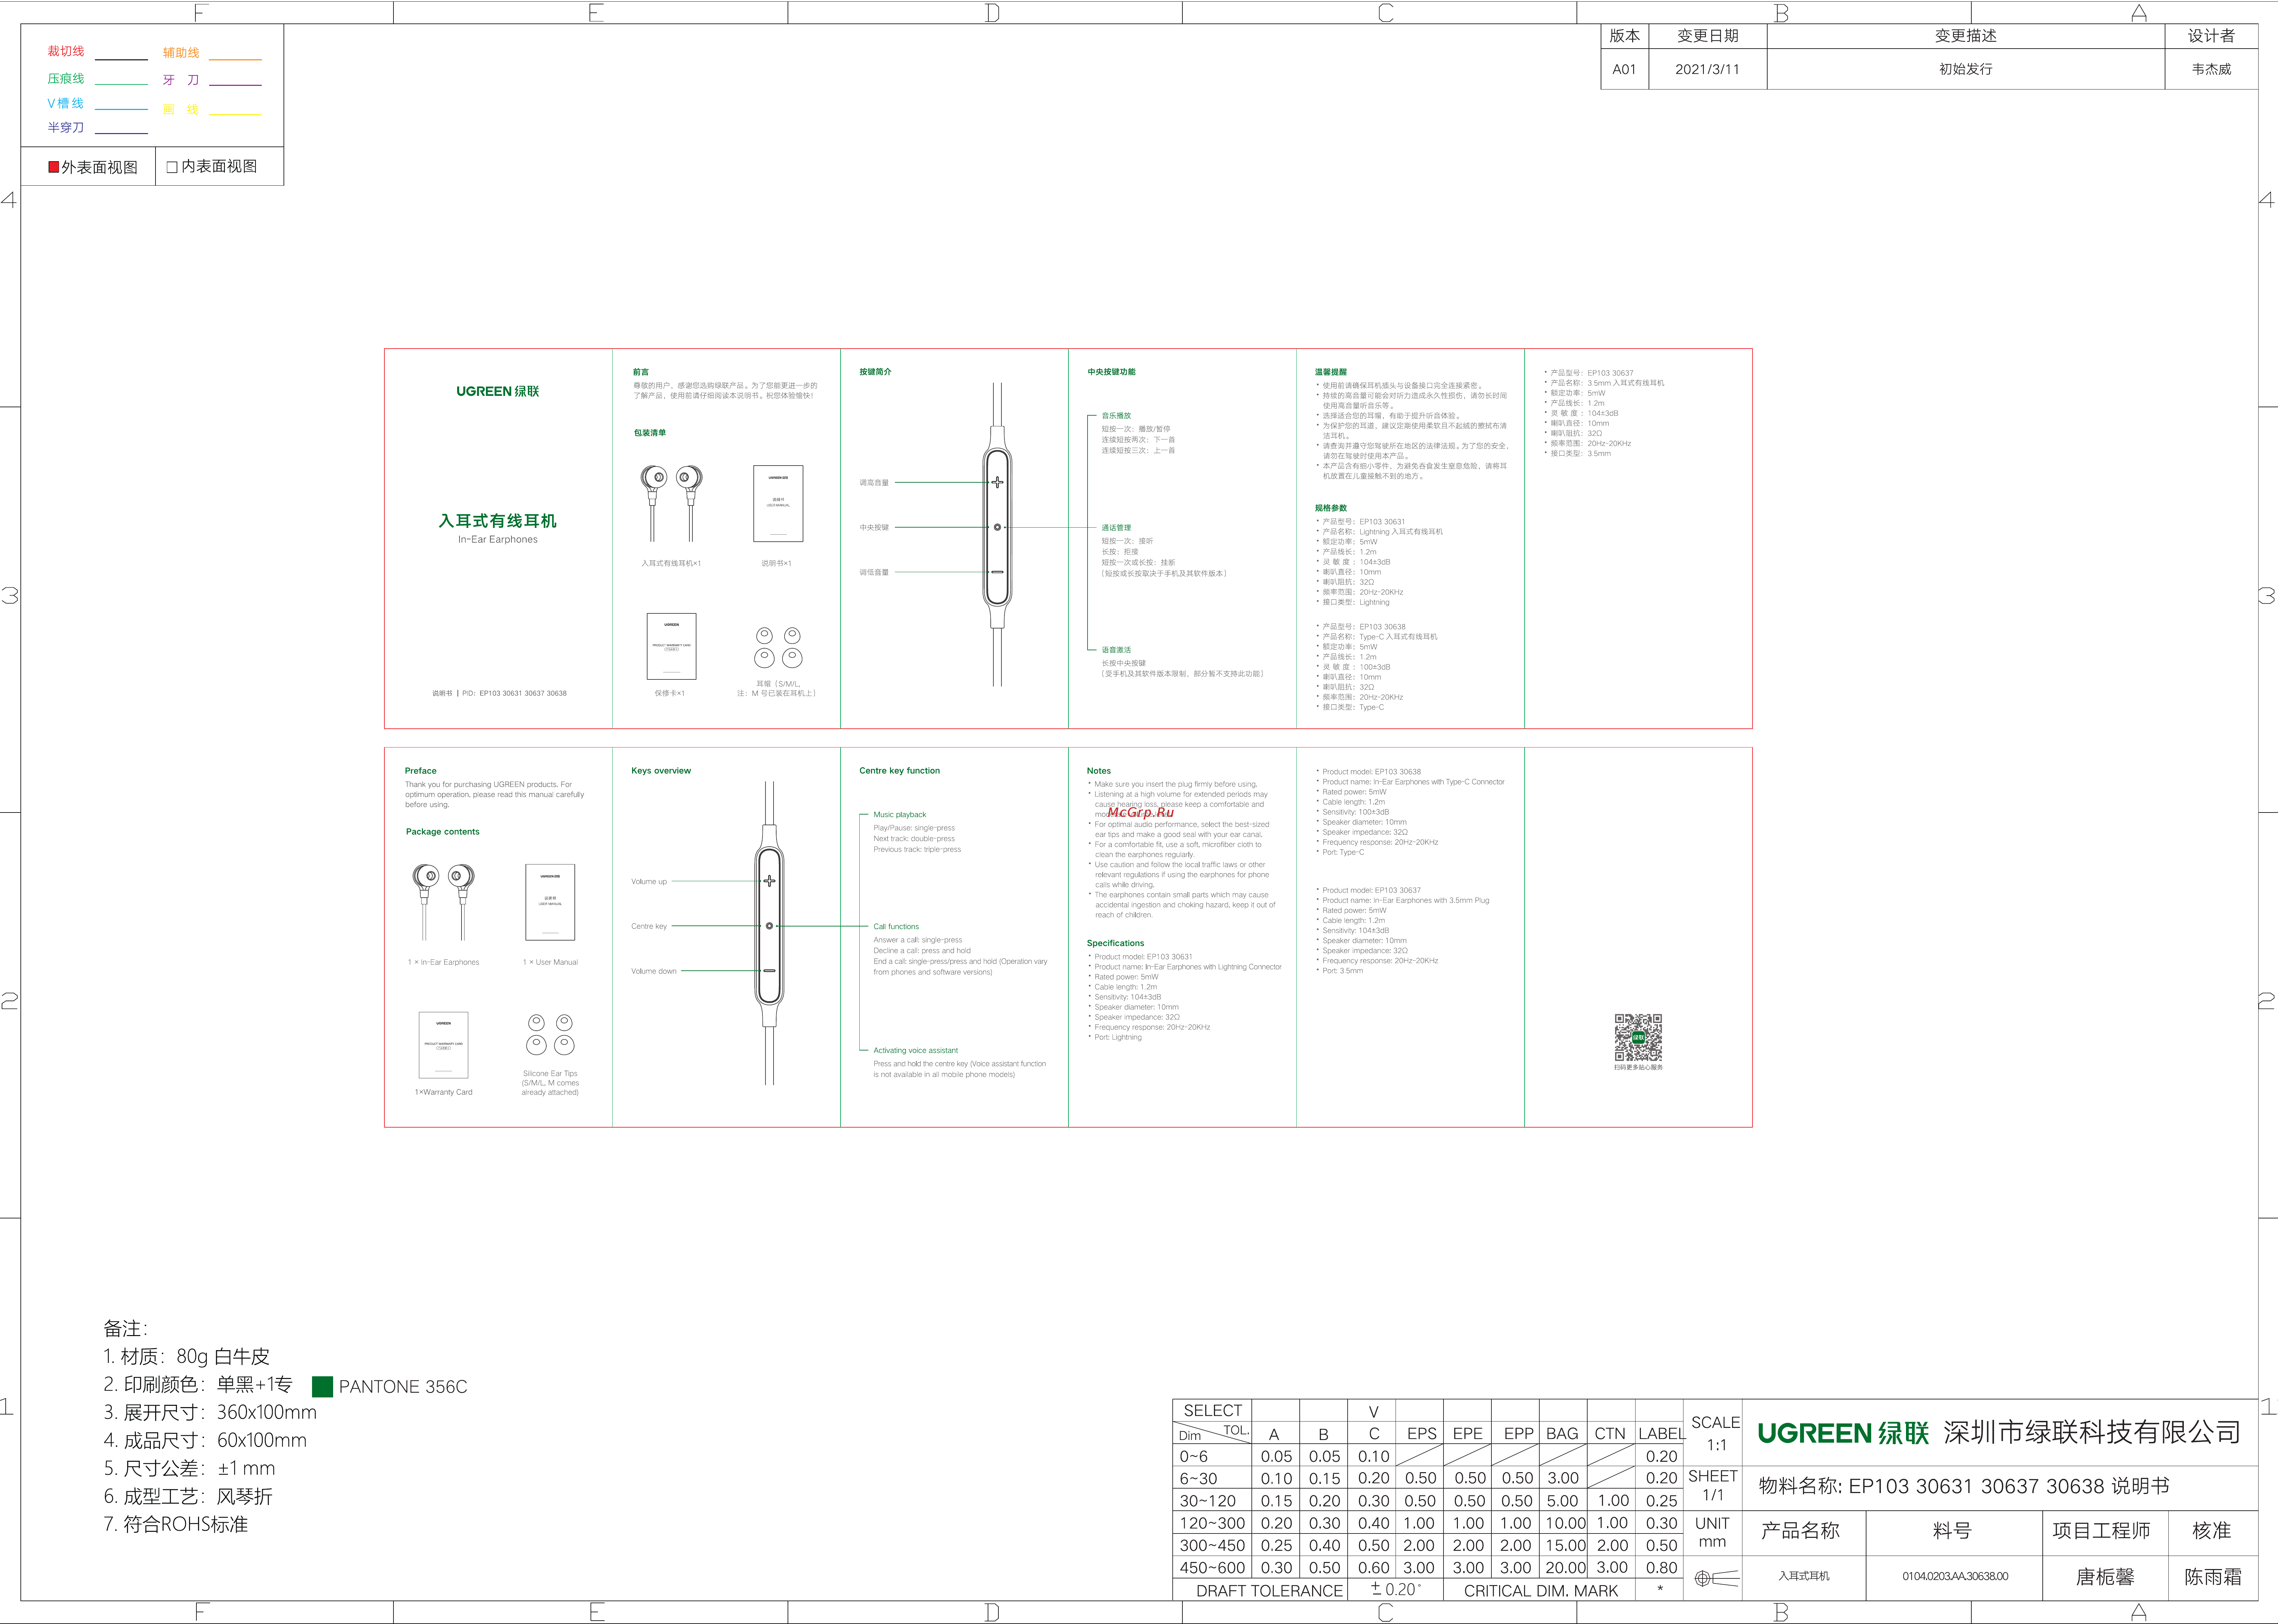Click the manual drawing above 1 × User Manual
The height and width of the screenshot is (1624, 2278).
(x=550, y=902)
